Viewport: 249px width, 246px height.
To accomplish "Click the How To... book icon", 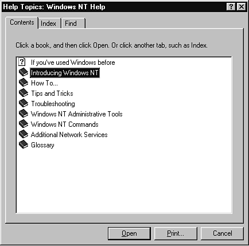I will (24, 83).
